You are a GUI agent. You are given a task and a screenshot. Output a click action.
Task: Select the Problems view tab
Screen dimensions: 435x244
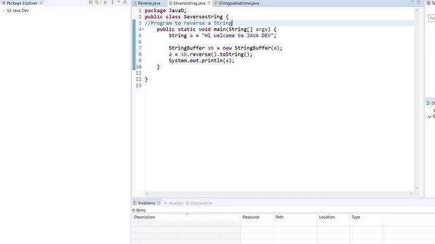(x=147, y=203)
